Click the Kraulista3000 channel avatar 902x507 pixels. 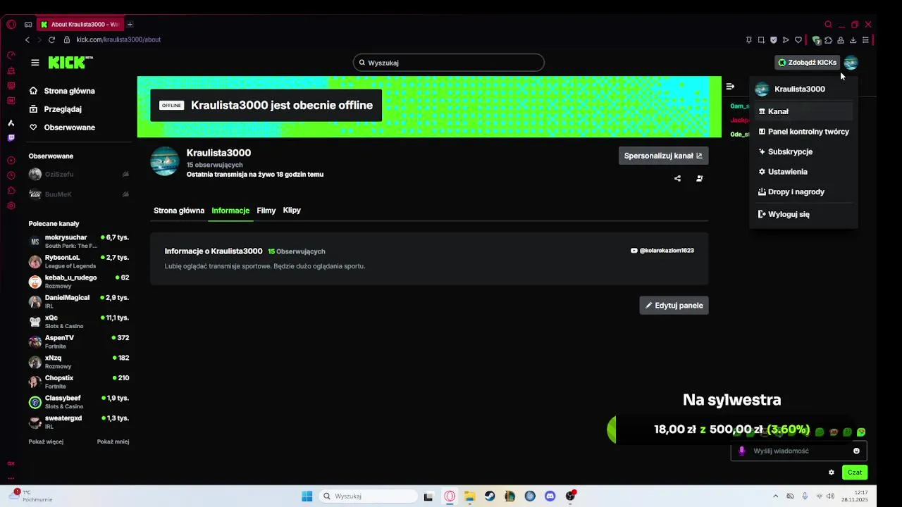coord(165,161)
